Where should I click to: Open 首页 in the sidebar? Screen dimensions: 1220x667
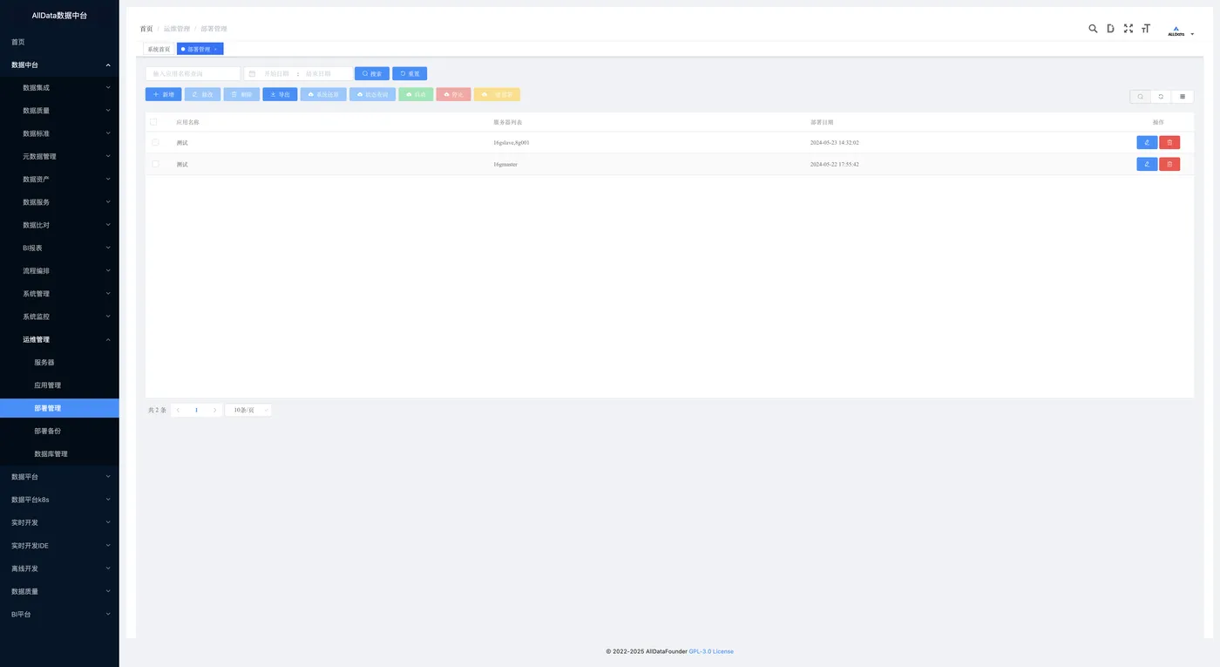pyautogui.click(x=59, y=42)
